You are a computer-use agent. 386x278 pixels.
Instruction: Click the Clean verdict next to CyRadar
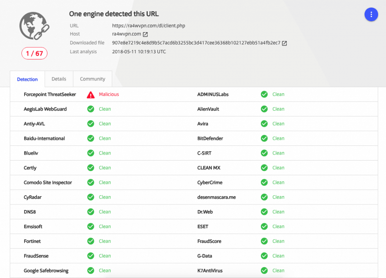click(x=105, y=197)
